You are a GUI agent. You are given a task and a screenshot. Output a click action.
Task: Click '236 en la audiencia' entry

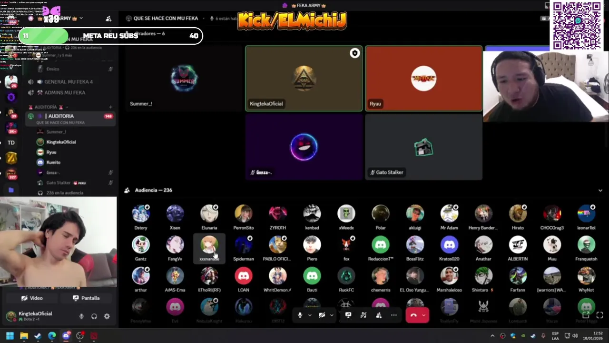(64, 193)
